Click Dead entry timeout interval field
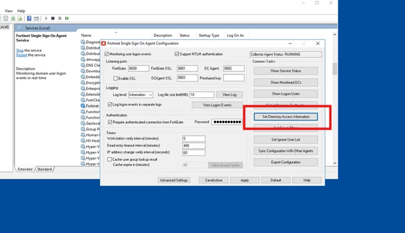The image size is (405, 233). (194, 146)
